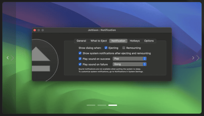Enable the Remounting dialog checkbox
204x116 pixels.
124,48
